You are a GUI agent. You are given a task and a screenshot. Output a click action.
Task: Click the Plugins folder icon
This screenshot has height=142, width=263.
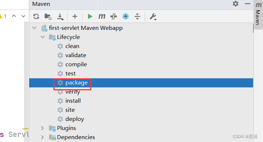click(x=52, y=128)
